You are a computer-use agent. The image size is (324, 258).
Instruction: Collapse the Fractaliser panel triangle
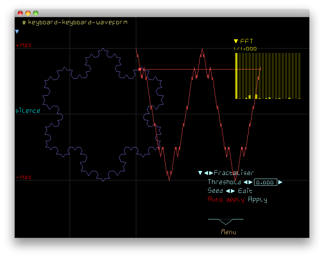[200, 173]
